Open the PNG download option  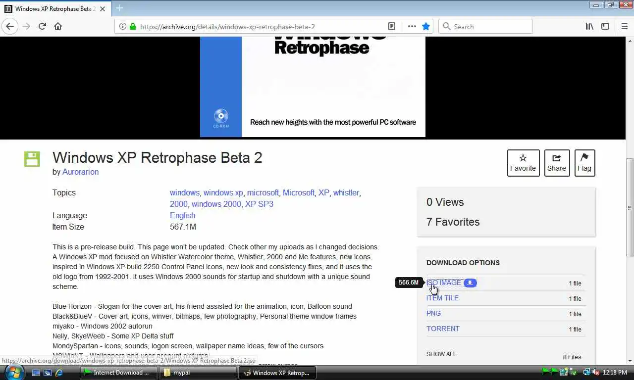coord(433,313)
